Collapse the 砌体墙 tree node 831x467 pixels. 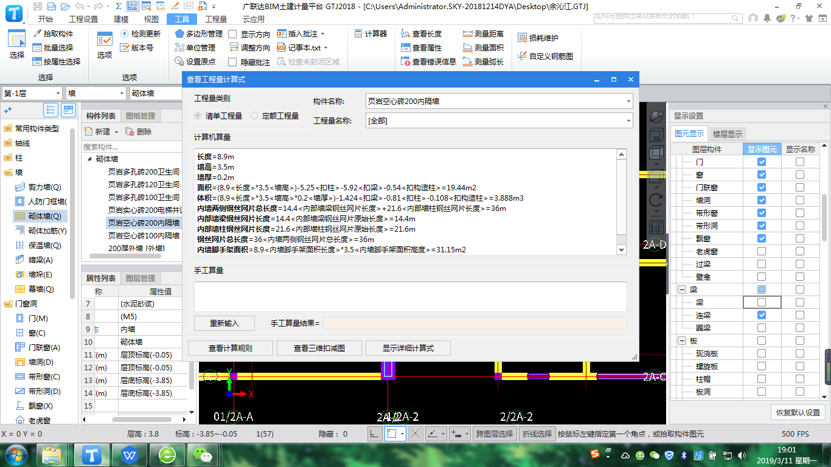click(89, 159)
